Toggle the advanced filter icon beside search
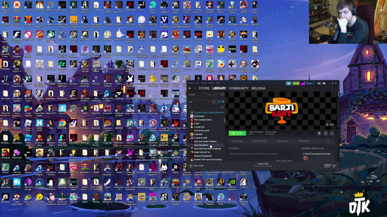The height and width of the screenshot is (217, 387). click(223, 107)
